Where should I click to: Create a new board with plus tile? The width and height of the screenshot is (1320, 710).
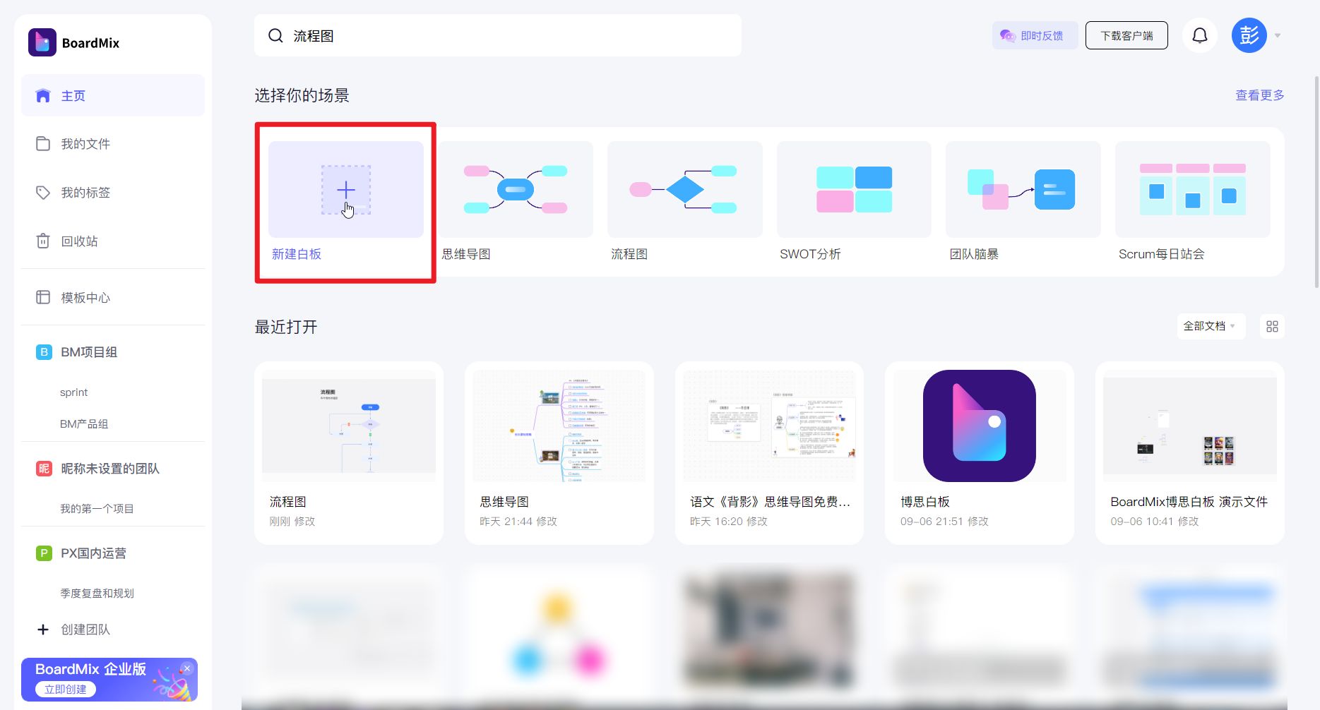coord(346,189)
